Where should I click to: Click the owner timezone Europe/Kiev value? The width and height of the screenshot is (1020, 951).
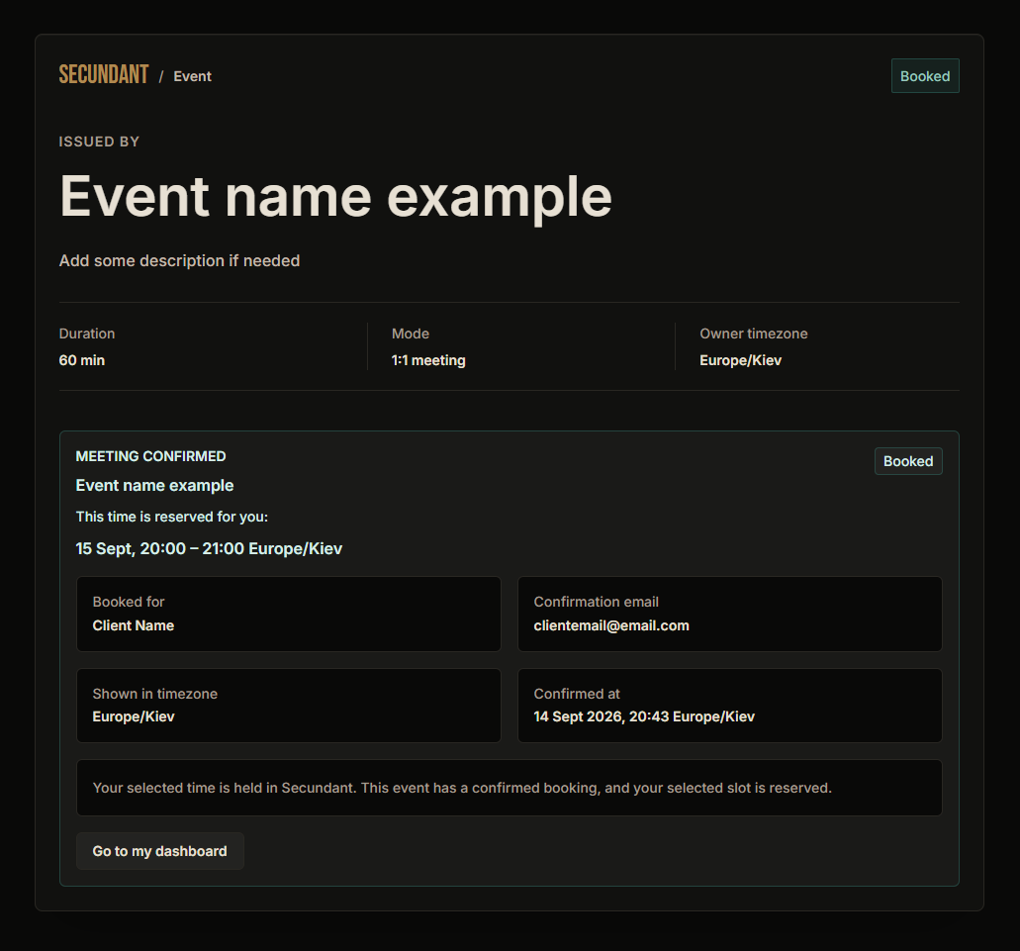click(741, 360)
